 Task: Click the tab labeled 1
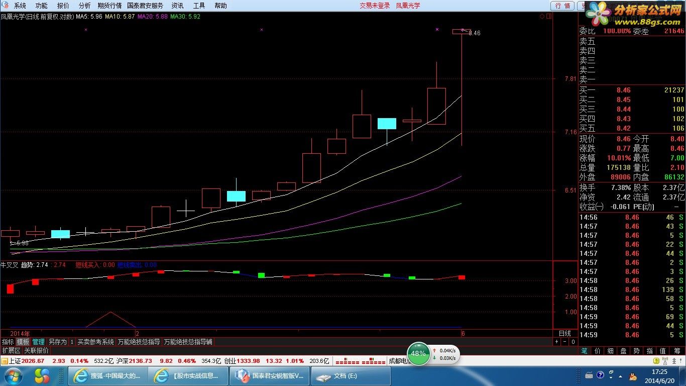point(72,342)
